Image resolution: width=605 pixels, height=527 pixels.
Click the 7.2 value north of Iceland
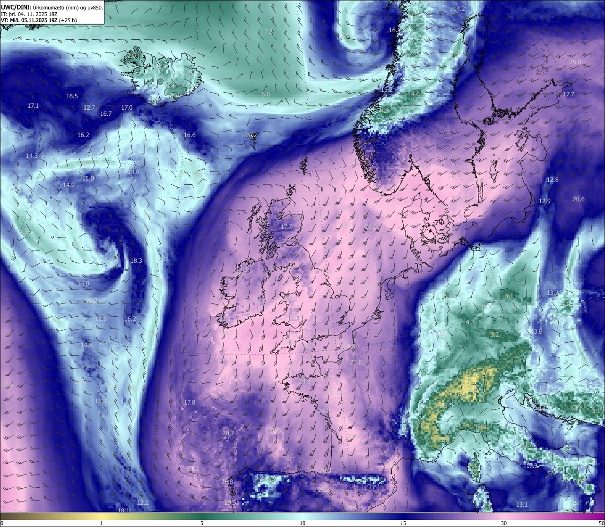point(268,31)
